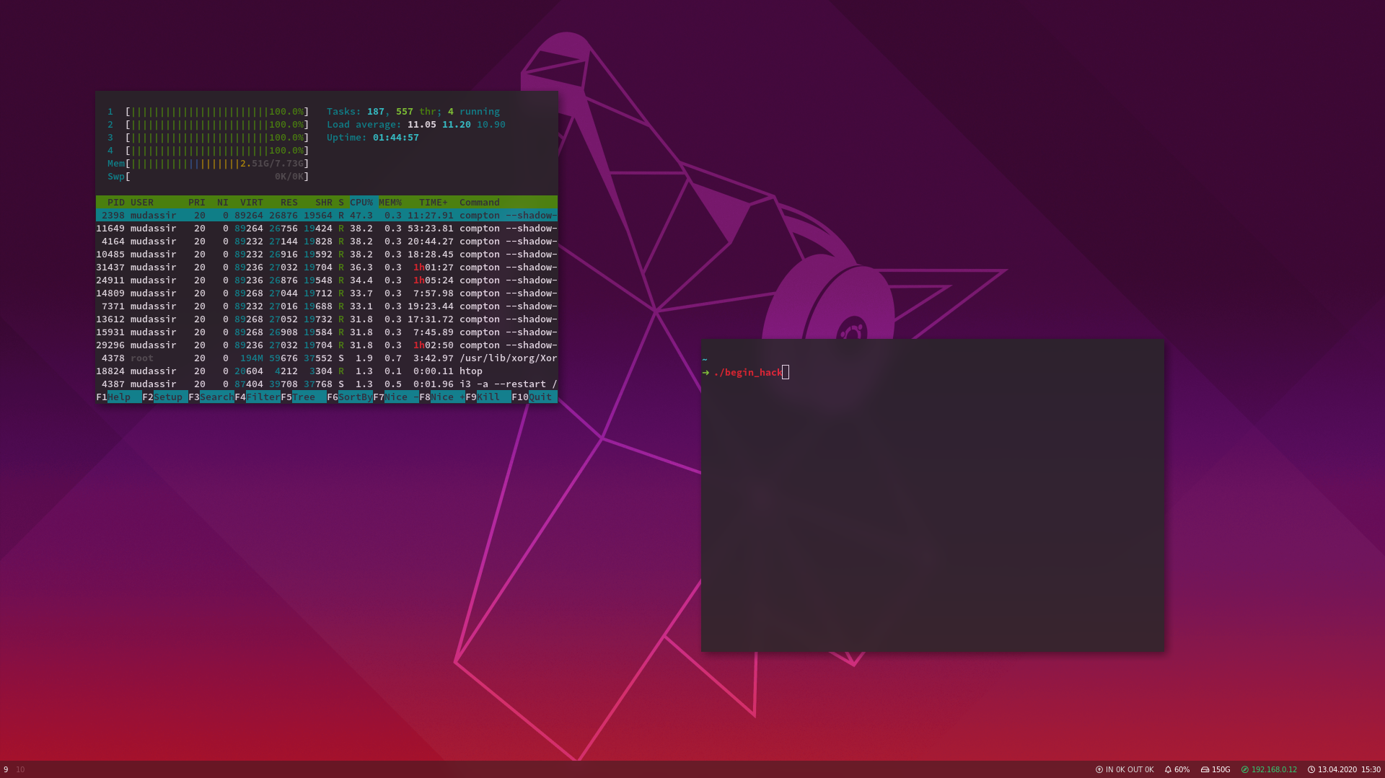Select process row with PID 2398
The width and height of the screenshot is (1385, 778).
[327, 216]
